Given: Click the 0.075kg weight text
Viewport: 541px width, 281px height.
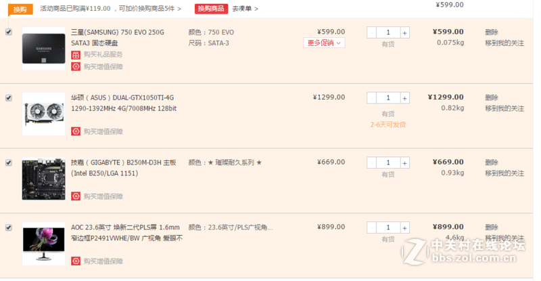Looking at the screenshot, I should pos(450,43).
